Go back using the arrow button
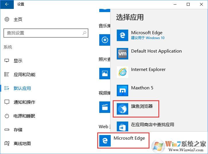 click(7, 4)
